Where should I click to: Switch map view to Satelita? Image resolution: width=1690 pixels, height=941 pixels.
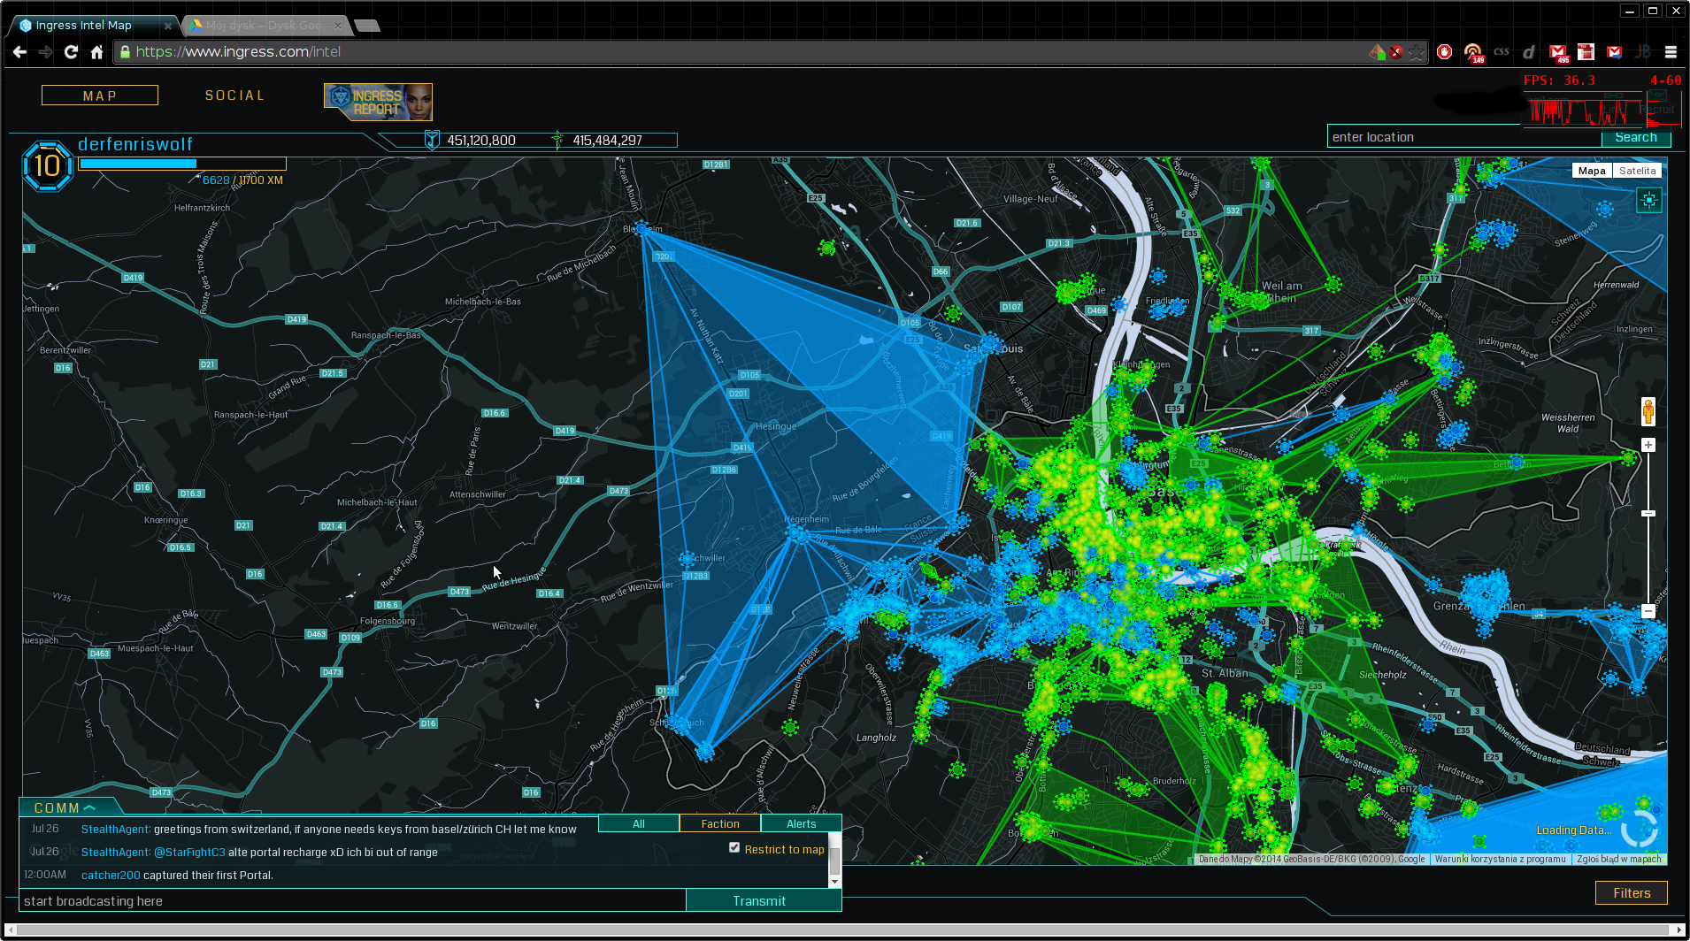[x=1637, y=171]
